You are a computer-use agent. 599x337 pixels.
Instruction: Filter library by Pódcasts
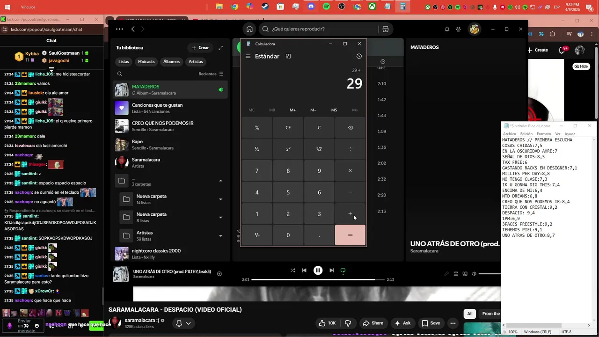[146, 62]
